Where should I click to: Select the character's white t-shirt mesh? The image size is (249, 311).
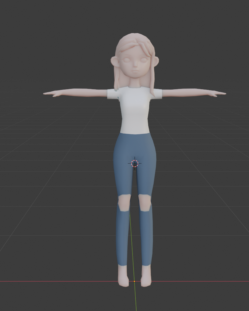135,110
